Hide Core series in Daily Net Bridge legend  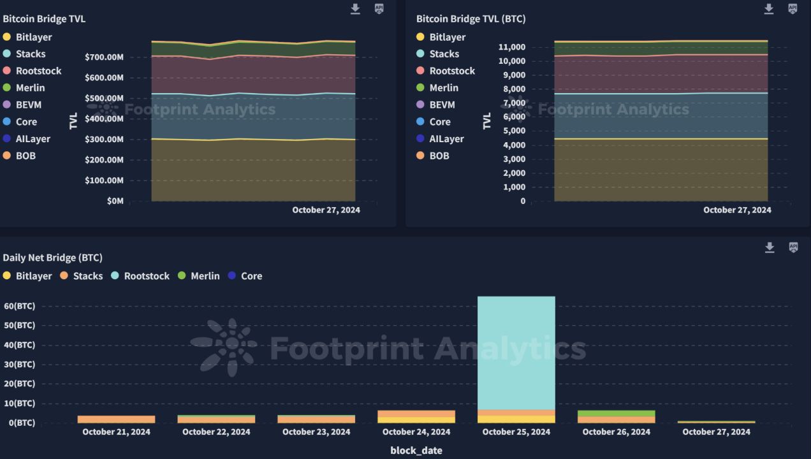[251, 276]
